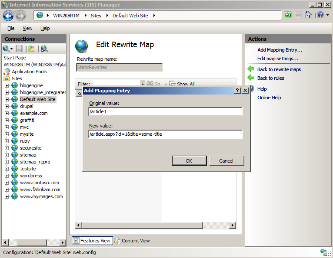
Task: Click the refresh icon beside the address bar
Action: pyautogui.click(x=288, y=15)
